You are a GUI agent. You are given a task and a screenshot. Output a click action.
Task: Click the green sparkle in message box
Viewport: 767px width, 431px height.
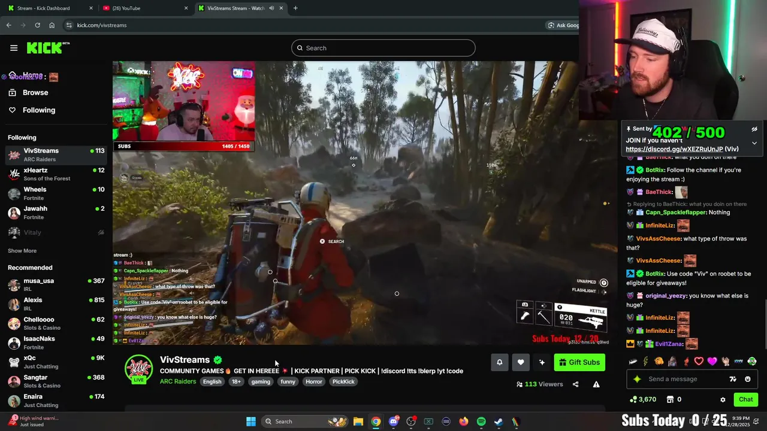637,379
